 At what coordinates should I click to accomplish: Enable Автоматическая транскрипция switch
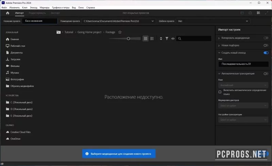[266, 74]
